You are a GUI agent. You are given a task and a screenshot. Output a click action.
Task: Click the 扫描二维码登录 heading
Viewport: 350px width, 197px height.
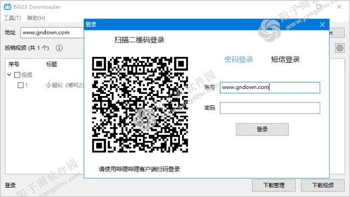[x=139, y=40]
